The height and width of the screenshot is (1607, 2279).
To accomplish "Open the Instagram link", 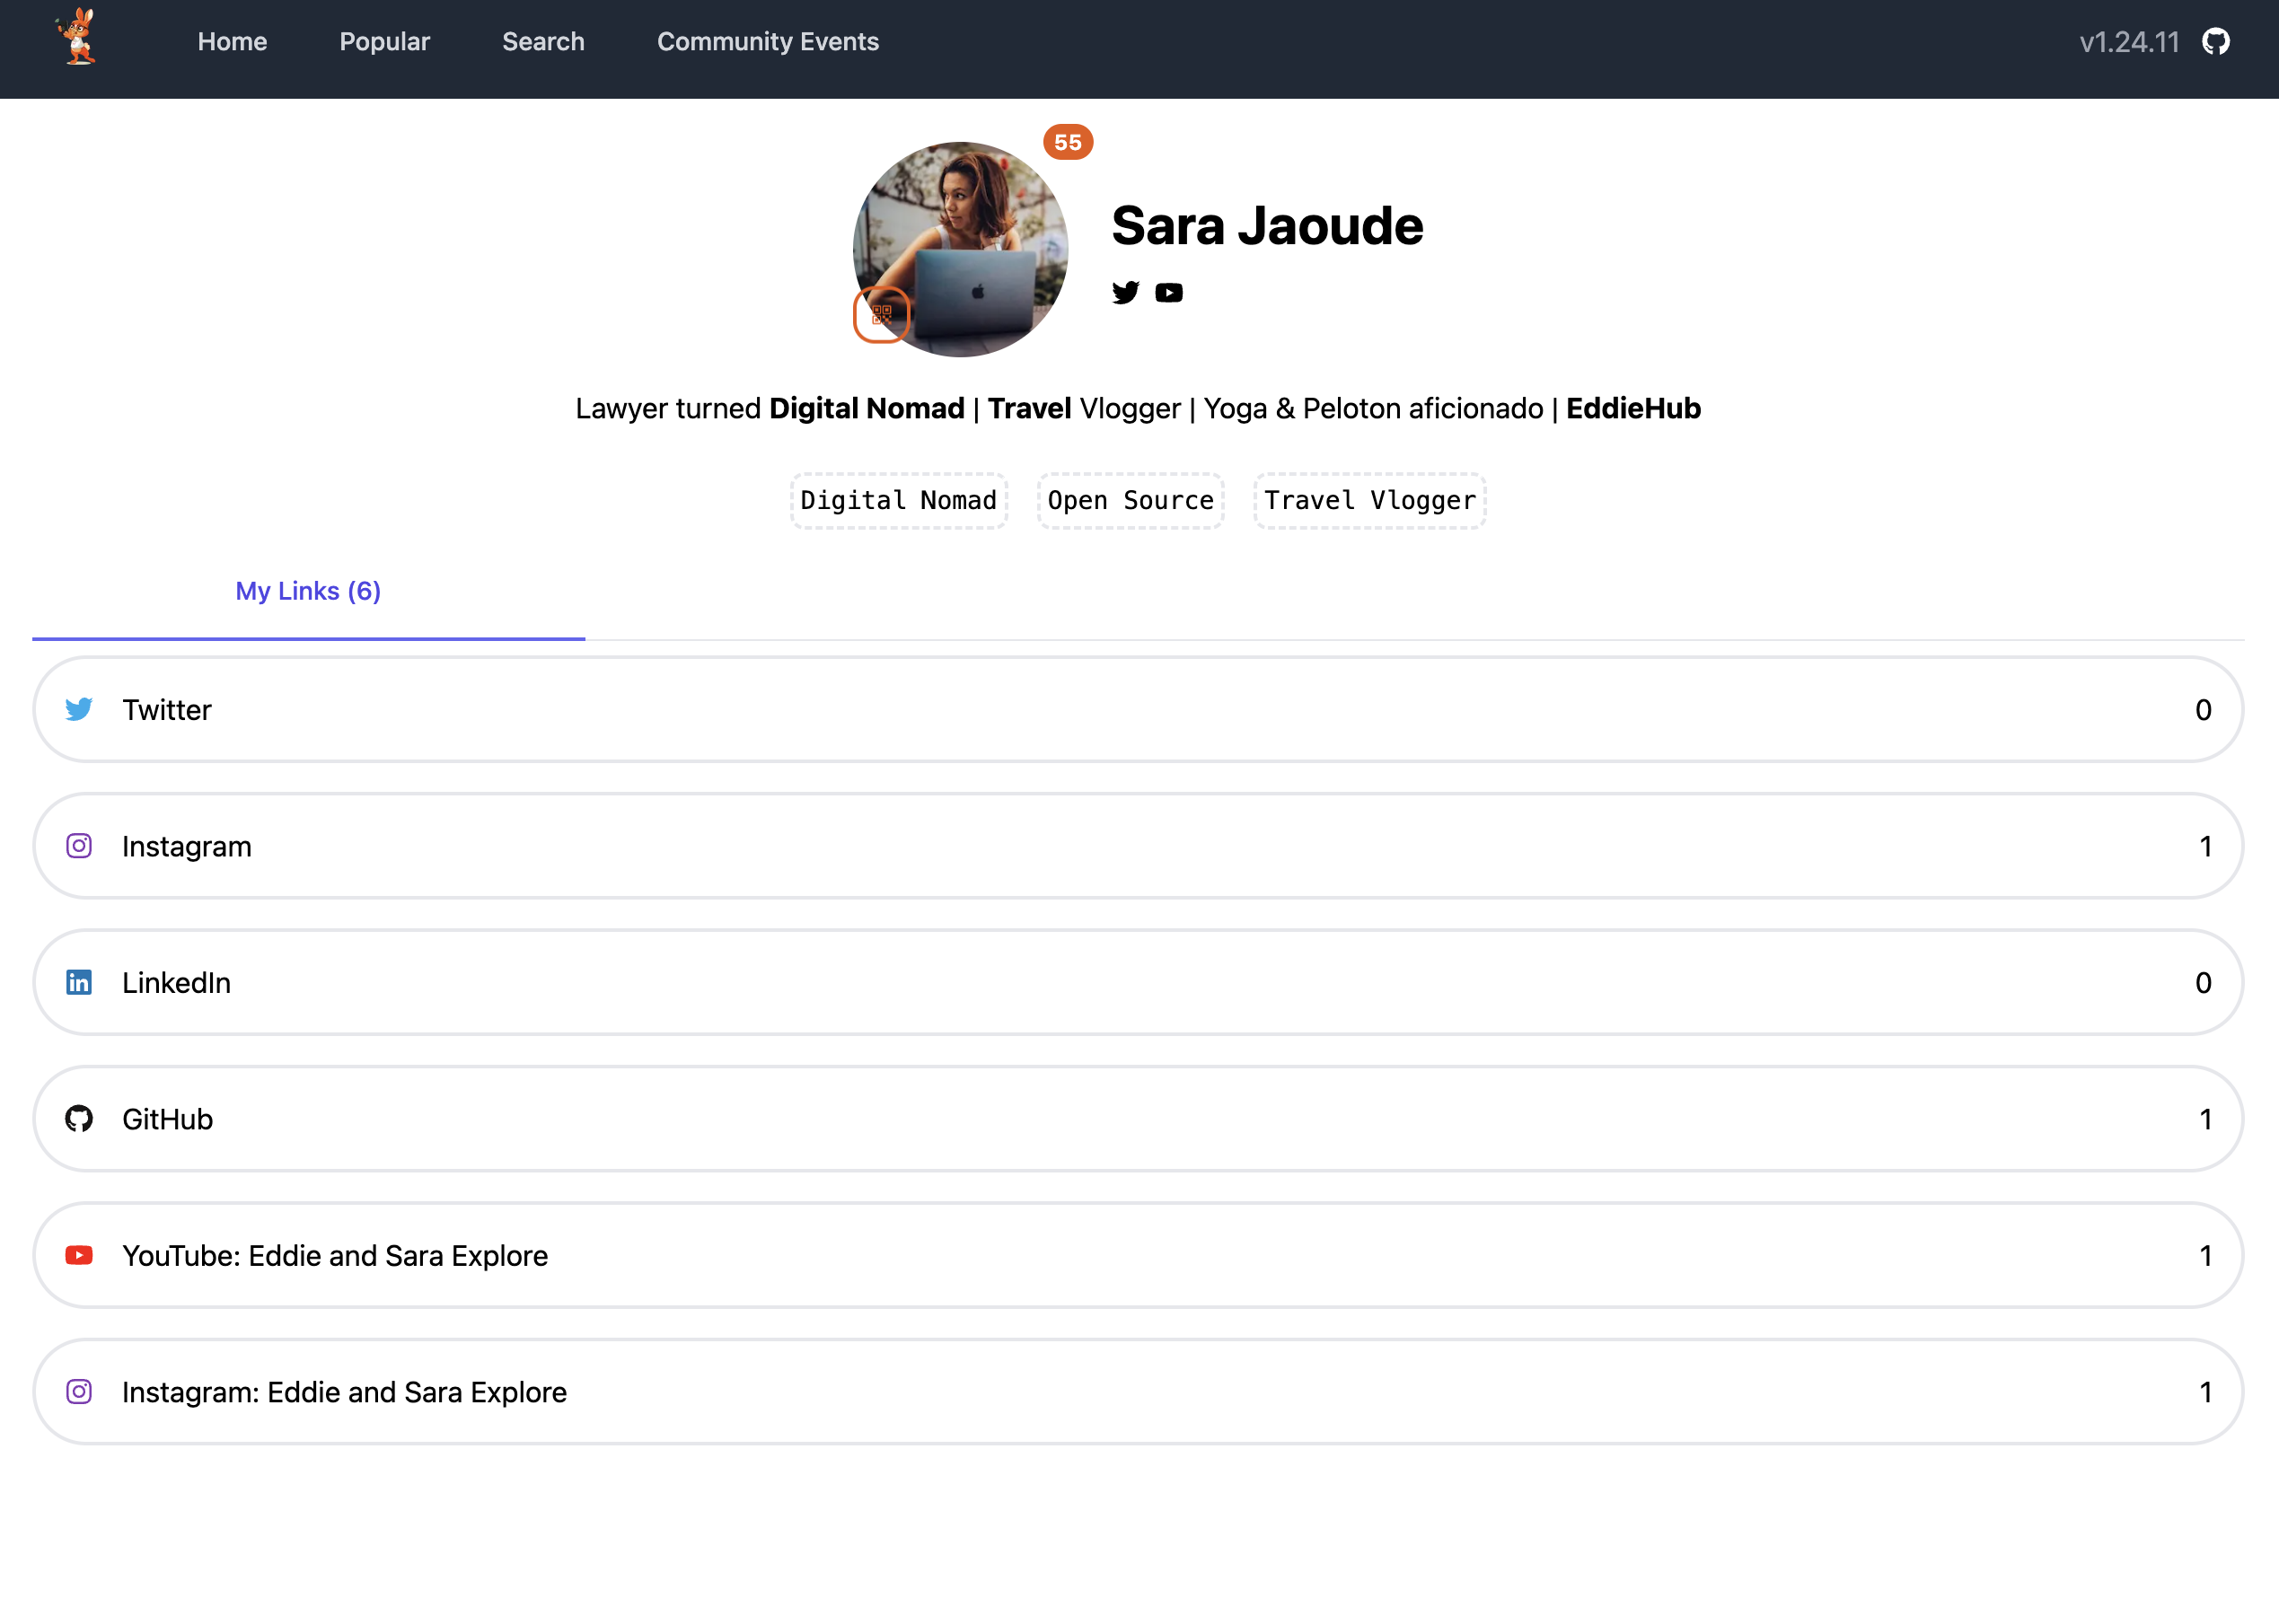I will [x=1139, y=846].
